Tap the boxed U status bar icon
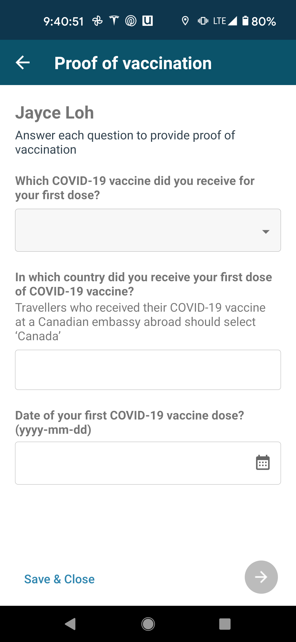 point(147,21)
